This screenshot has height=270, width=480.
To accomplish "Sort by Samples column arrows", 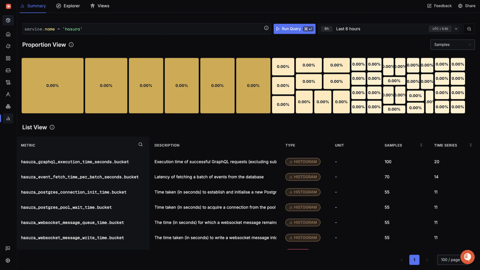I will [421, 145].
